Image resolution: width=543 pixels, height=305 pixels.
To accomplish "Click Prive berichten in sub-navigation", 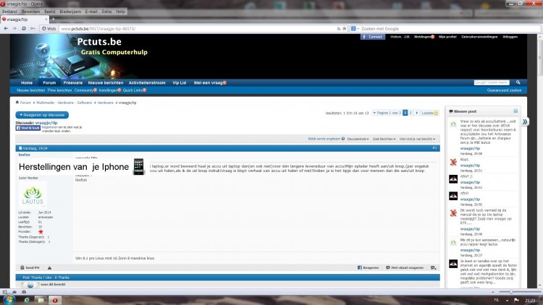I will coord(59,90).
